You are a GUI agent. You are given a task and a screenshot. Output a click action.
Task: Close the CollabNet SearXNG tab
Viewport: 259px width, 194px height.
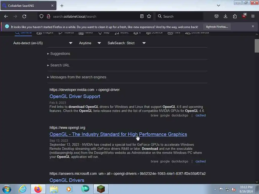[x=52, y=6]
